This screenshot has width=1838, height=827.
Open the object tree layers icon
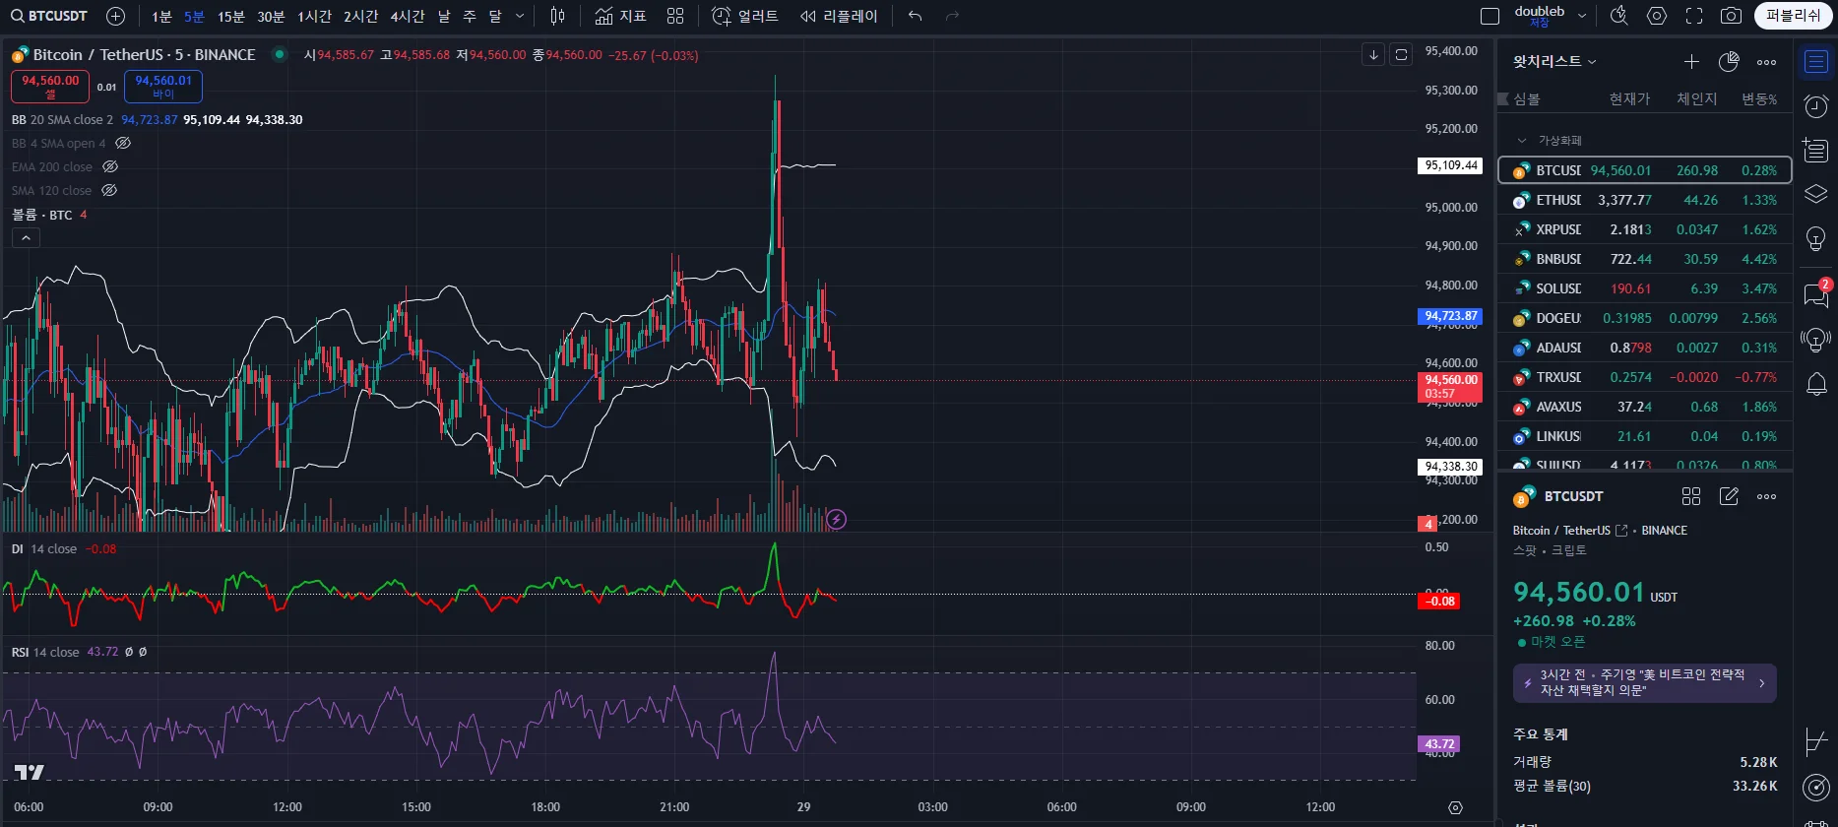[x=1816, y=194]
